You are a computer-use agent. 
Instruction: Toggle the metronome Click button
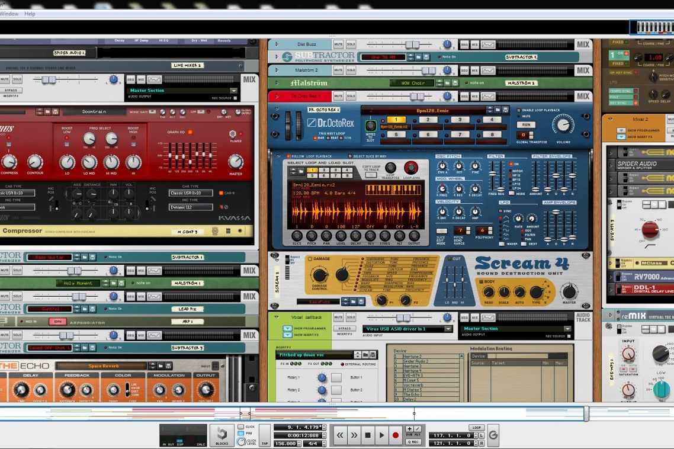click(x=240, y=426)
